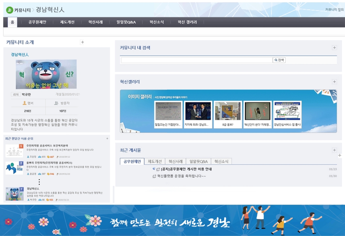
Task: Open 일알못Q&A in the top navigation bar
Action: click(126, 22)
